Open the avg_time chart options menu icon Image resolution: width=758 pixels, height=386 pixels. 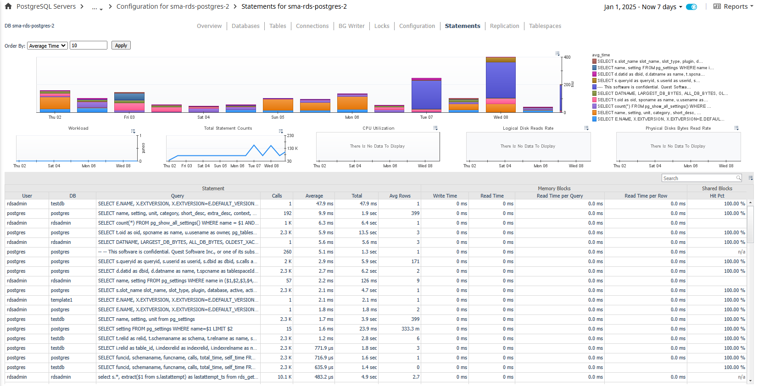click(x=557, y=54)
